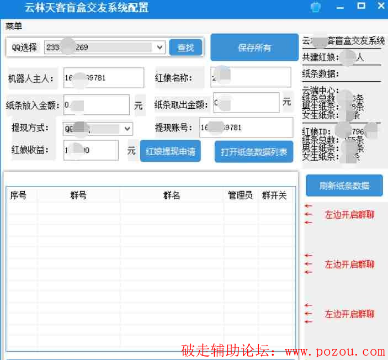This screenshot has width=388, height=360.
Task: Click the 刷新纸条数据 button
Action: click(344, 186)
